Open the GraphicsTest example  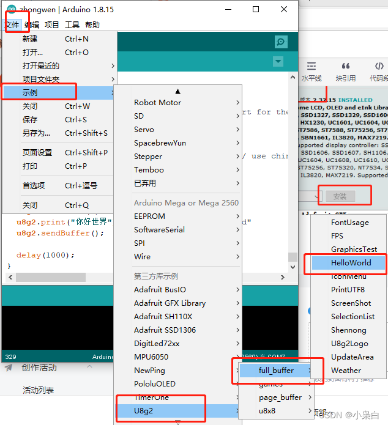[348, 249]
